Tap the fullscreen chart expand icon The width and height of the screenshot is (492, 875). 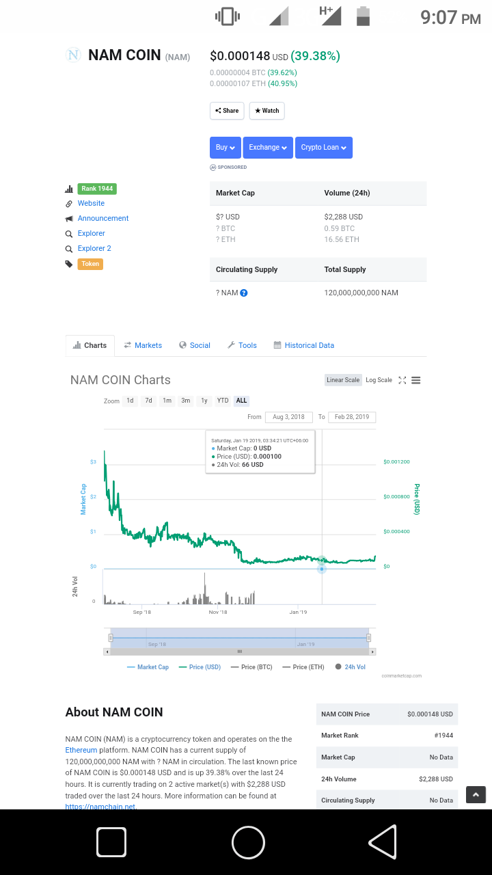[x=402, y=380]
